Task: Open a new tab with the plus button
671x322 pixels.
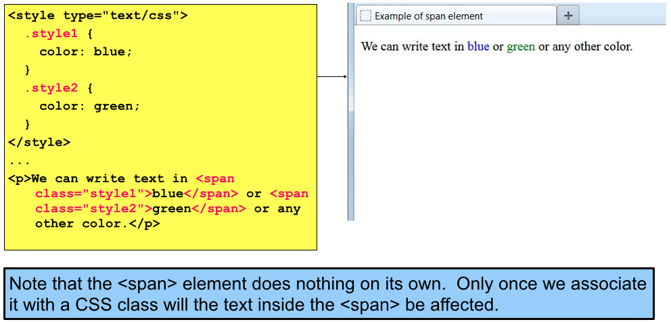Action: click(568, 16)
